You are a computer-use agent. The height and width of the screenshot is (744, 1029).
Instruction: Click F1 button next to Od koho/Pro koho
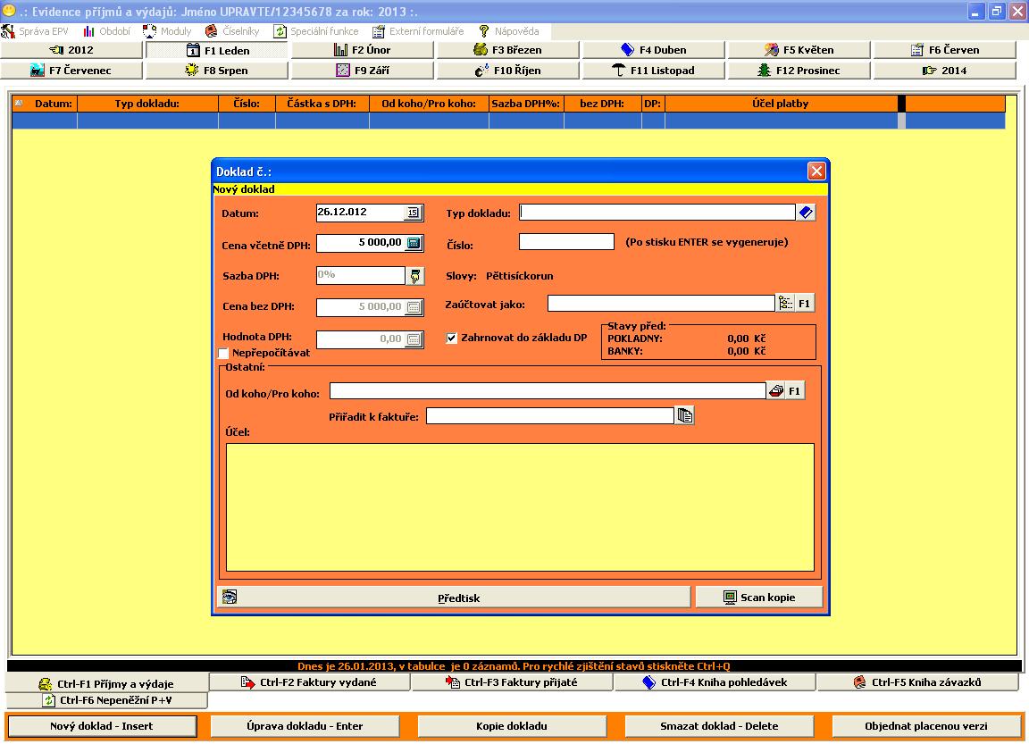click(794, 391)
